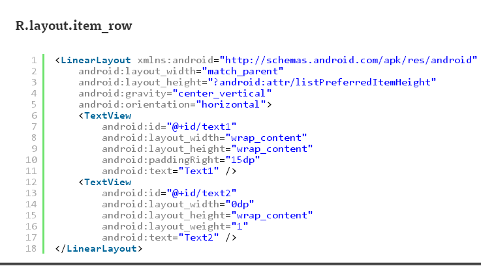Screen dimensions: 481x266
Task: Click "wrap_content" on line 9
Action: [x=272, y=149]
